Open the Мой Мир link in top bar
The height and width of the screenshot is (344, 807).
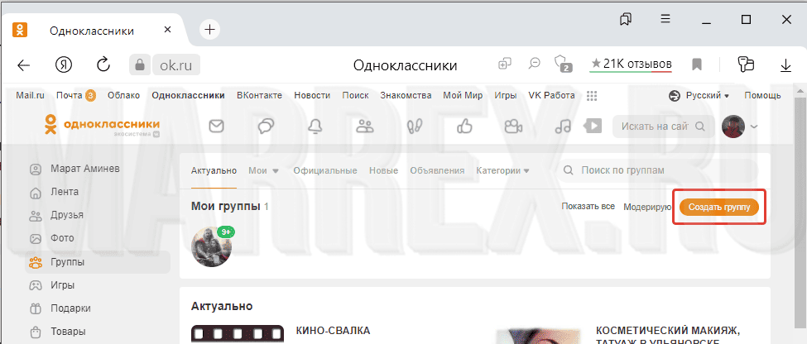(x=463, y=96)
